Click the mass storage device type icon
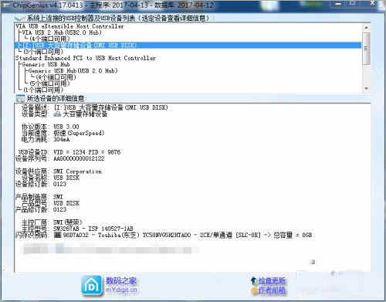 point(58,114)
